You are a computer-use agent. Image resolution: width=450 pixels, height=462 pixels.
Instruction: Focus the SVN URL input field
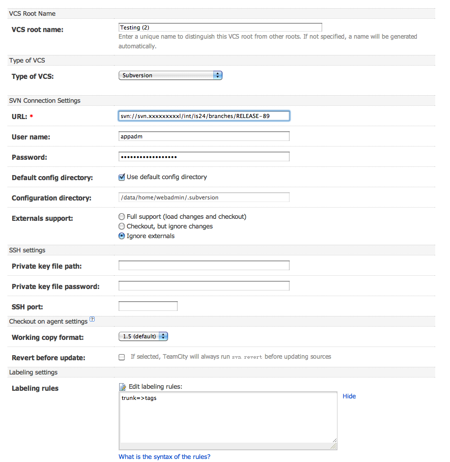pyautogui.click(x=204, y=116)
